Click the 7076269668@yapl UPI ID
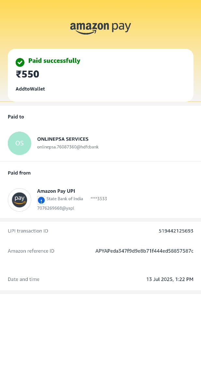The width and height of the screenshot is (201, 381). pos(55,208)
